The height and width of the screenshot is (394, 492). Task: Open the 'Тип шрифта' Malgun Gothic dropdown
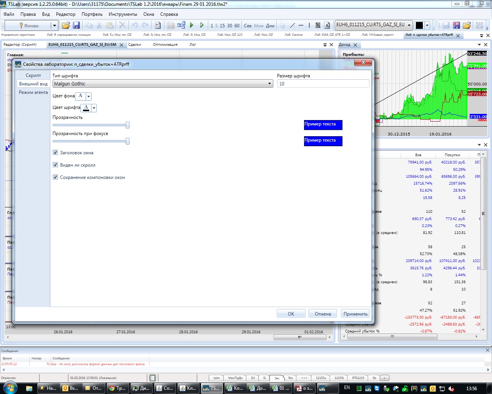[x=163, y=84]
